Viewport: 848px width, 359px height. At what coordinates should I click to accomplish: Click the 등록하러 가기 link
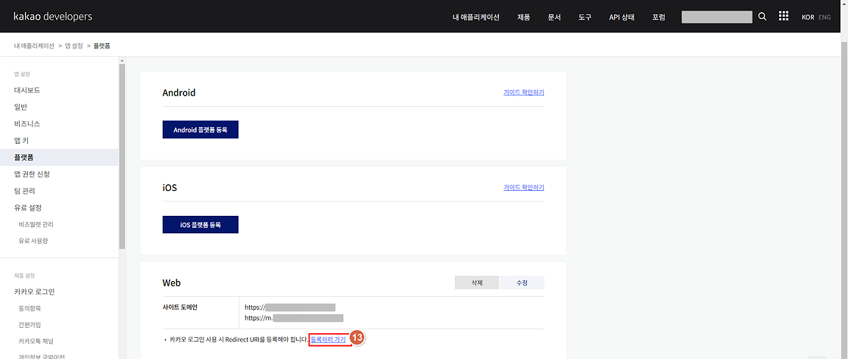(x=329, y=339)
